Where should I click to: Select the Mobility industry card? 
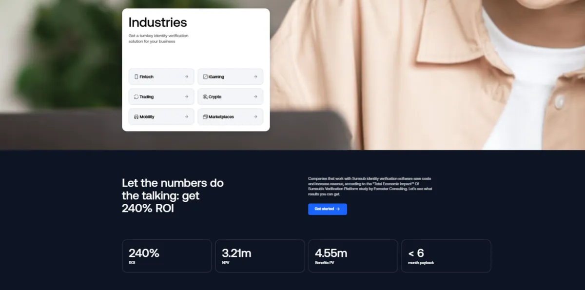coord(161,116)
